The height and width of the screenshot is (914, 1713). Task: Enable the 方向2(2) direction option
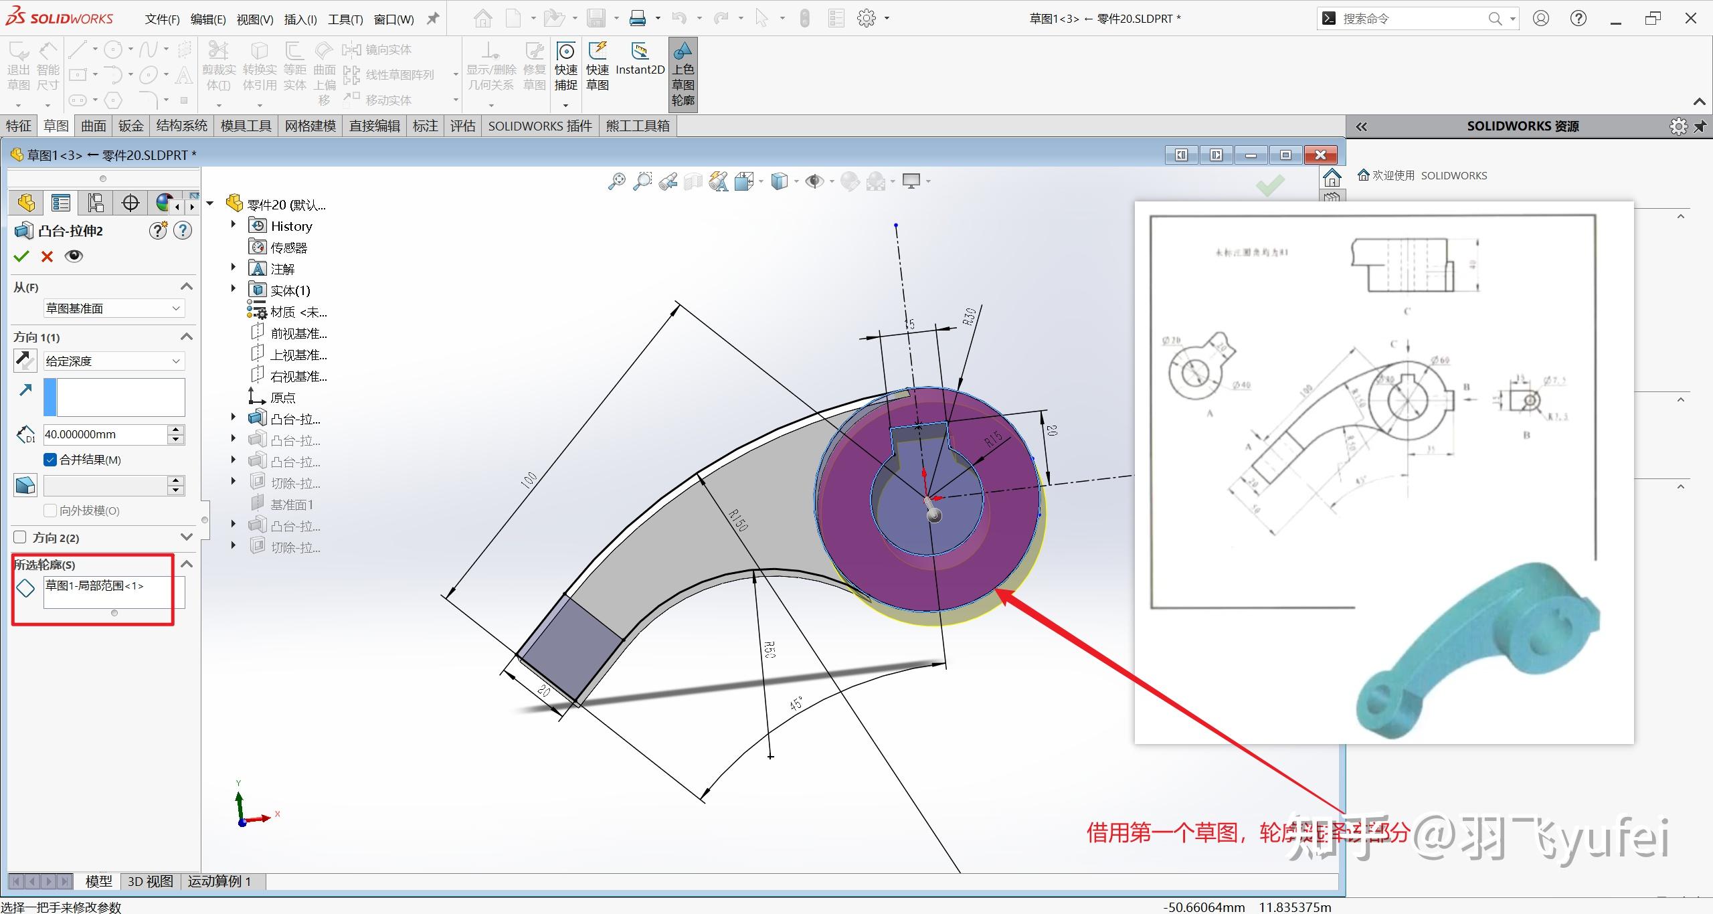[x=19, y=537]
